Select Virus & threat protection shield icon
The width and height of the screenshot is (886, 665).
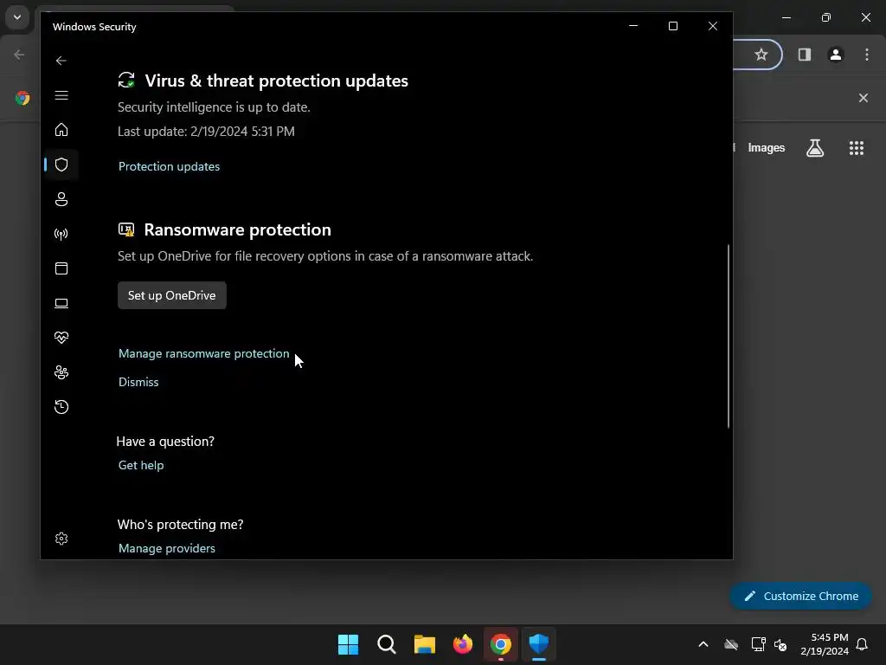tap(61, 165)
